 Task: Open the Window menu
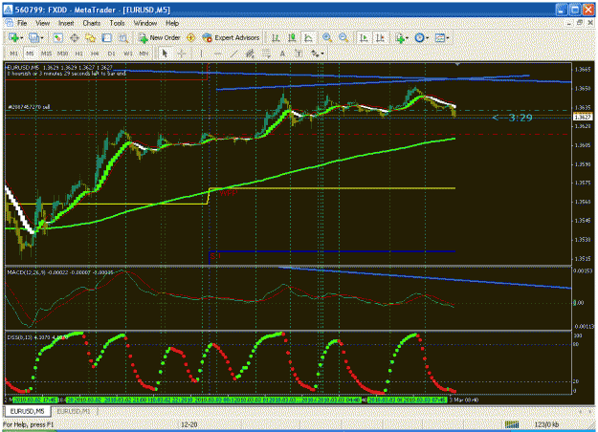[x=145, y=23]
